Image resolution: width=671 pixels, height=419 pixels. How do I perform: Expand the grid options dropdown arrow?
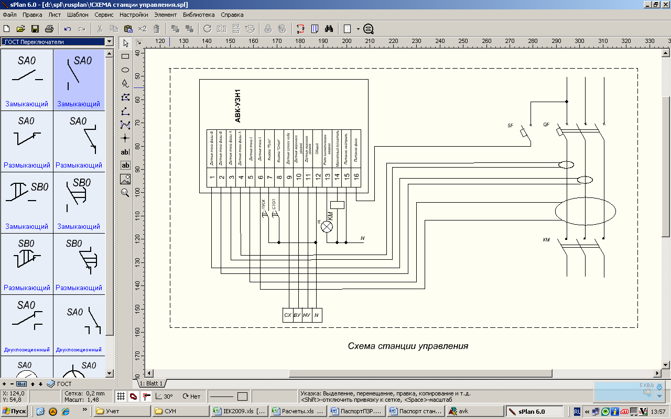point(358,29)
